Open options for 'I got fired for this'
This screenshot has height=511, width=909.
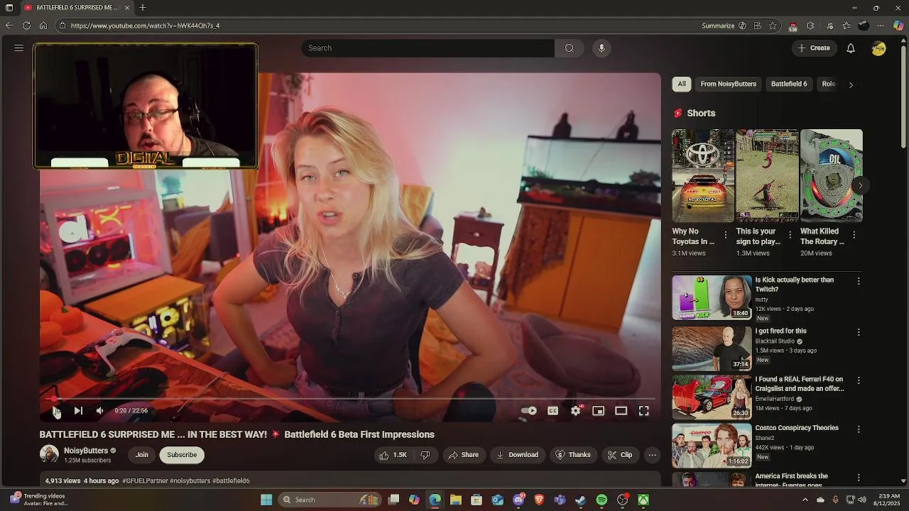click(x=859, y=332)
